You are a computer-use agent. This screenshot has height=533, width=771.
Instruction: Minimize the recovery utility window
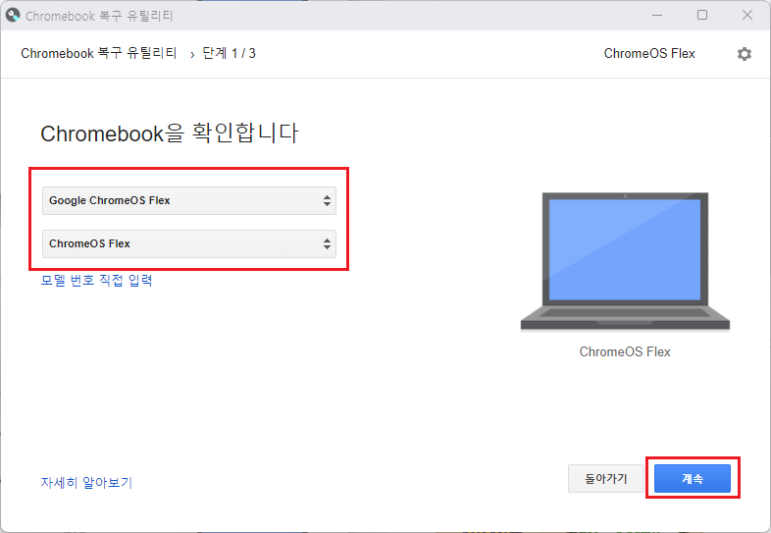[657, 16]
